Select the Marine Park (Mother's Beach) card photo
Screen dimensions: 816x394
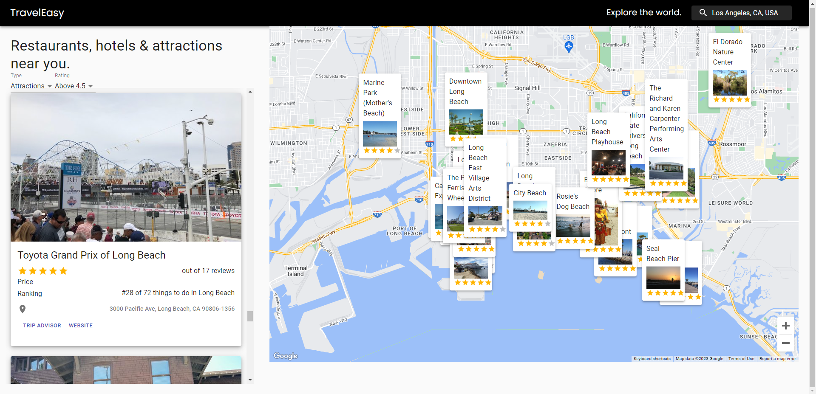(x=380, y=133)
